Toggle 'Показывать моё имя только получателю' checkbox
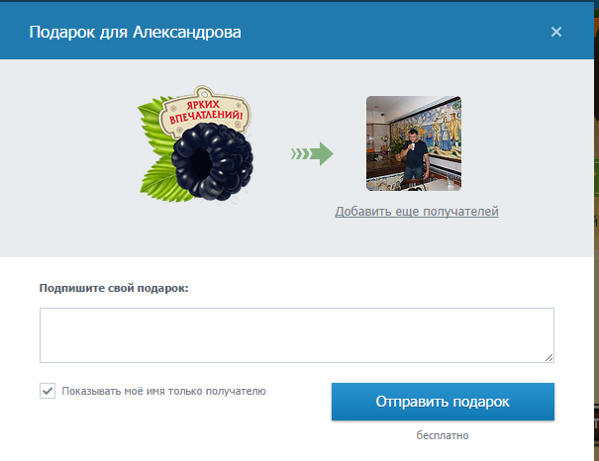Image resolution: width=599 pixels, height=461 pixels. (x=48, y=391)
